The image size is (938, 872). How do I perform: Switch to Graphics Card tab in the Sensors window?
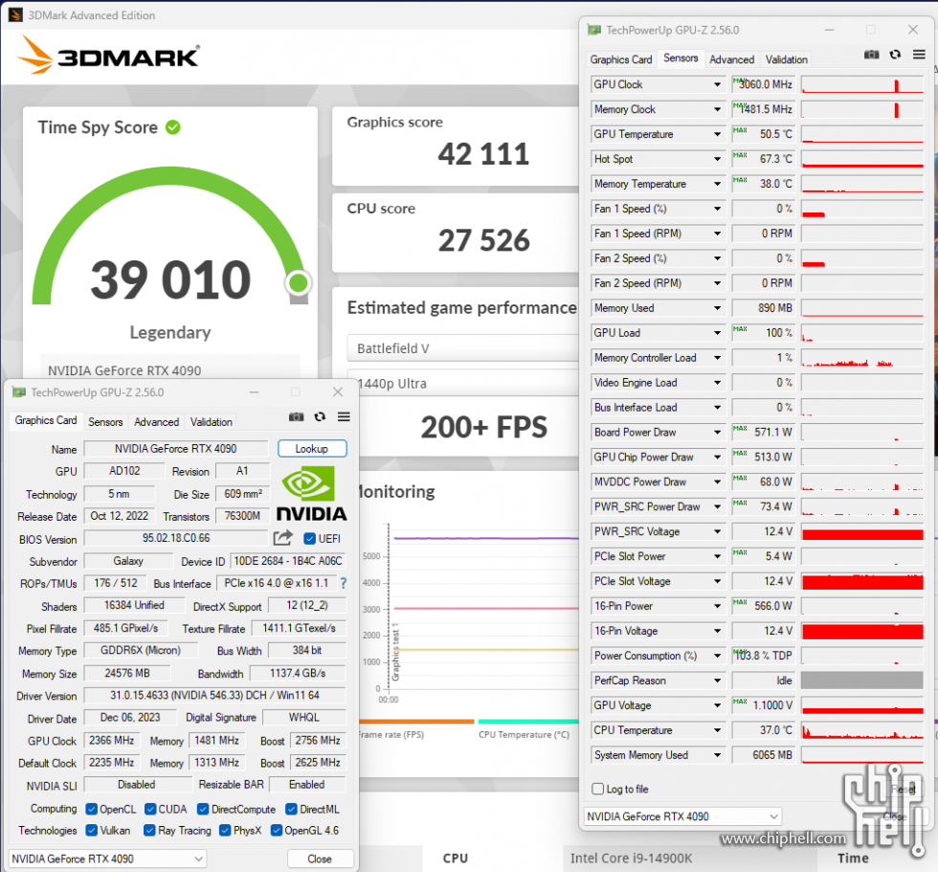coord(621,59)
